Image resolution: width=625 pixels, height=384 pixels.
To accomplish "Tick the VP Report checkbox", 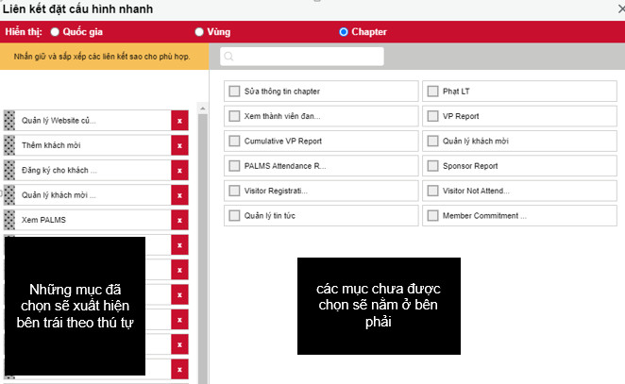I will [433, 116].
